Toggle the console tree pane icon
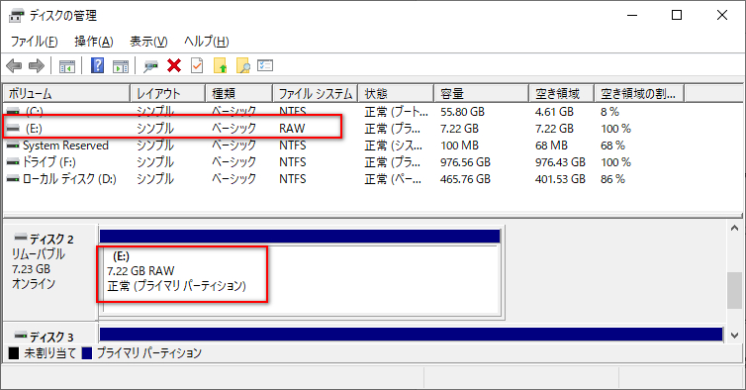This screenshot has width=746, height=390. pos(66,66)
